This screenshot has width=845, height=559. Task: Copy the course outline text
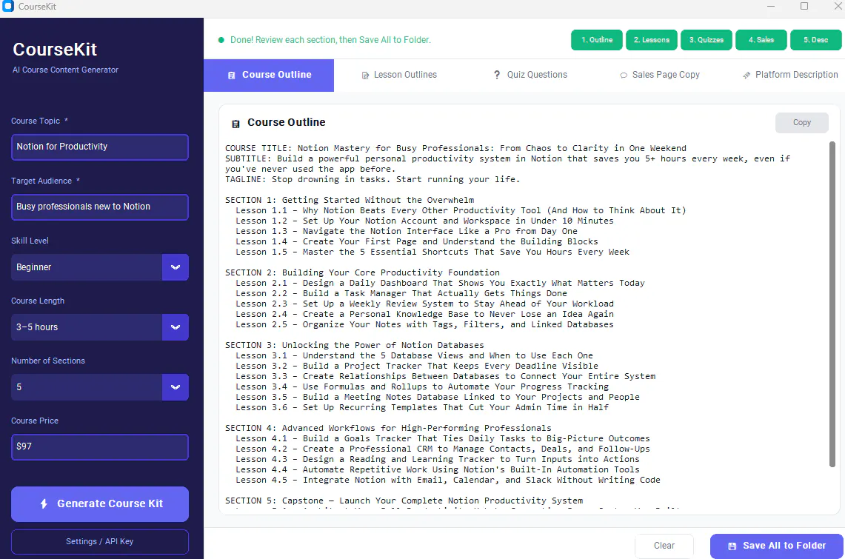[802, 123]
